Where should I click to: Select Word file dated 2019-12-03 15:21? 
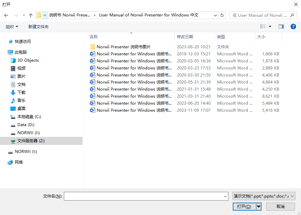point(185,54)
